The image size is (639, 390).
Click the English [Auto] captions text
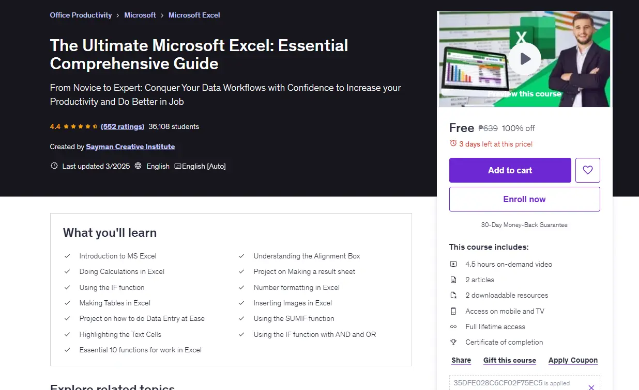(204, 166)
